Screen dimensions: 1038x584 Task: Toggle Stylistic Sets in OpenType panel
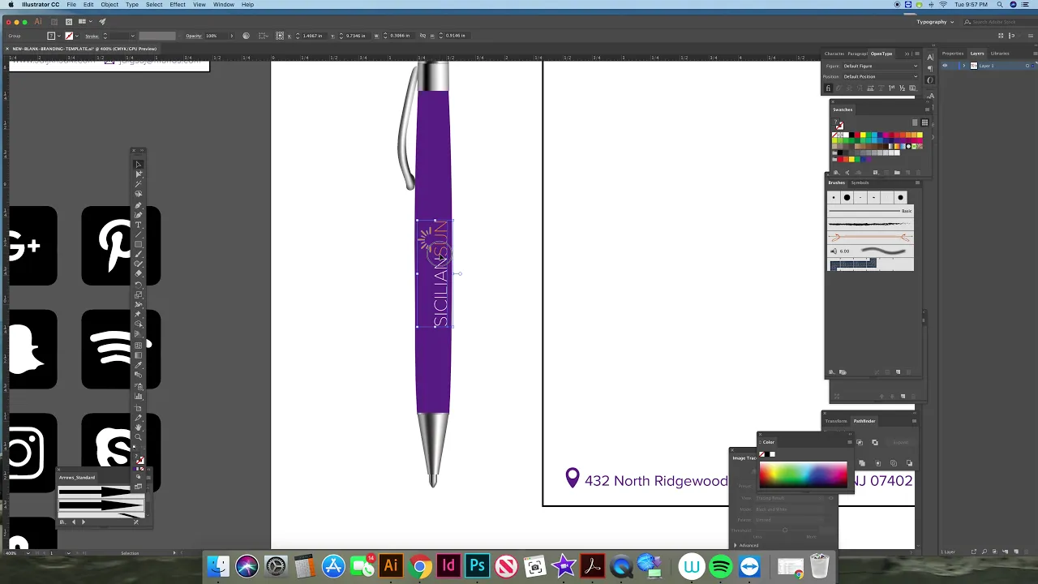coord(913,88)
